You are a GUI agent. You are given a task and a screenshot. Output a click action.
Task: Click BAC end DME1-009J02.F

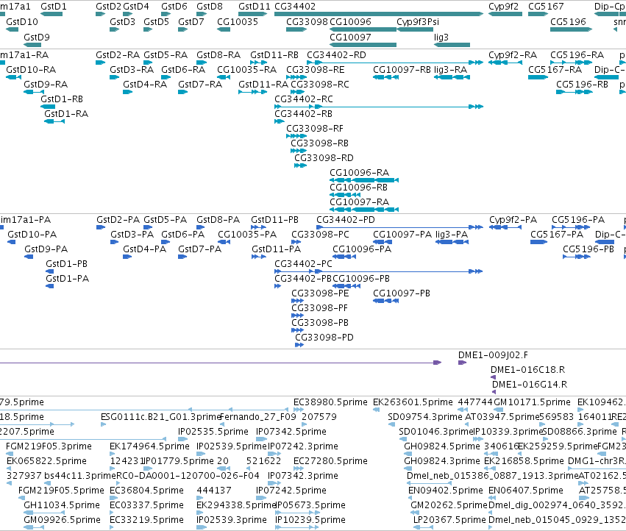pyautogui.click(x=493, y=355)
